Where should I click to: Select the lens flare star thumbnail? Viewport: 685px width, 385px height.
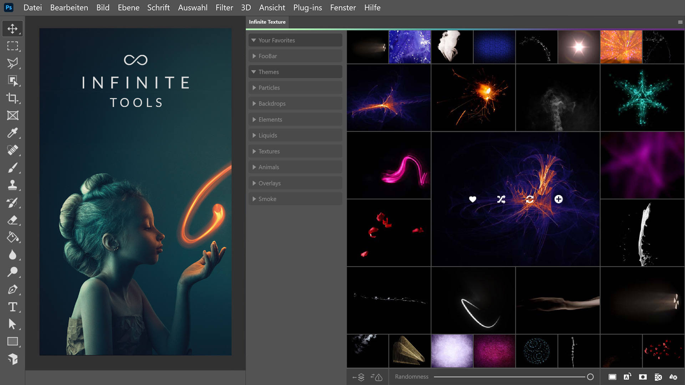[x=579, y=47]
